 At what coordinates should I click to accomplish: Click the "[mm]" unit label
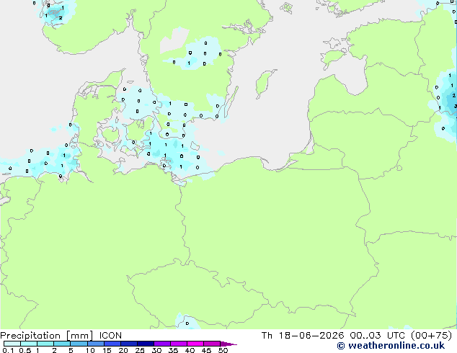click(80, 336)
